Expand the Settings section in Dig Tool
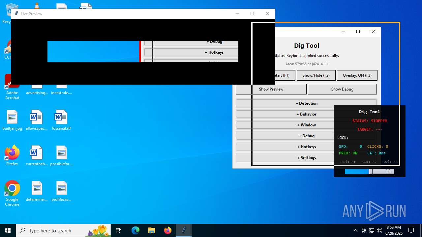Image resolution: width=422 pixels, height=237 pixels. click(x=306, y=158)
